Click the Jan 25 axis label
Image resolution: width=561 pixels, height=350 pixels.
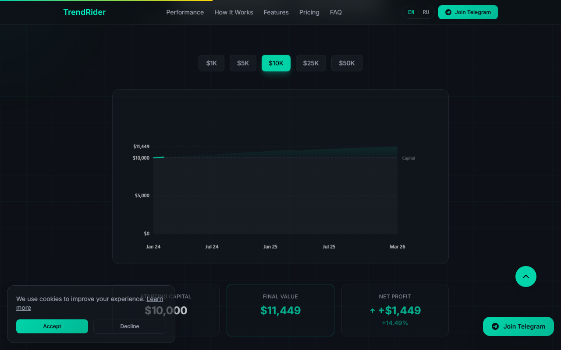click(270, 247)
